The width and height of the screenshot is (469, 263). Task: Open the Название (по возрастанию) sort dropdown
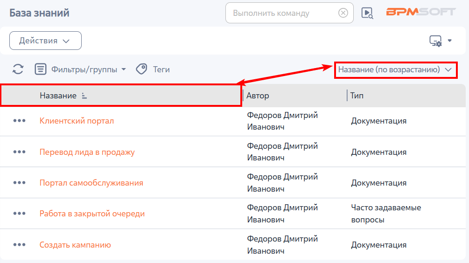tap(395, 70)
